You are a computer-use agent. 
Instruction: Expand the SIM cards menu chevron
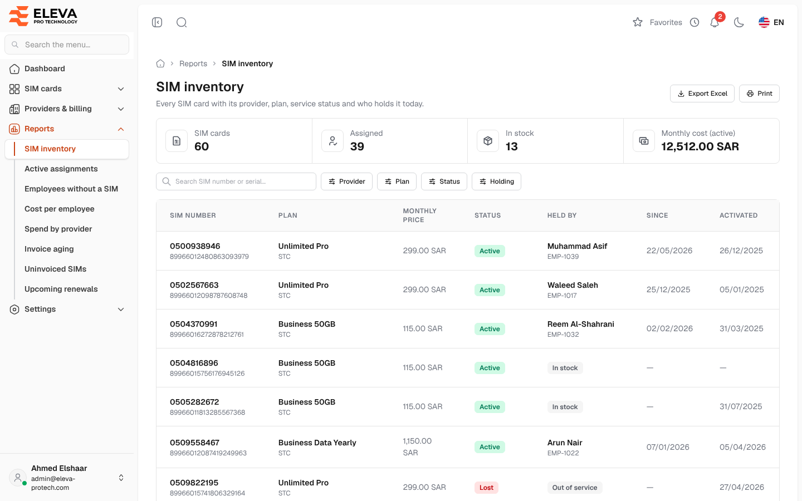(x=121, y=89)
